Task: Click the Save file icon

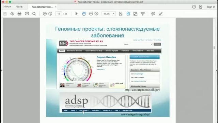Action: tap(5, 14)
